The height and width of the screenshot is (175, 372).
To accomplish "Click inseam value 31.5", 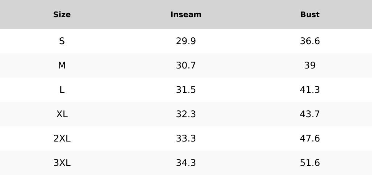I will tap(186, 90).
